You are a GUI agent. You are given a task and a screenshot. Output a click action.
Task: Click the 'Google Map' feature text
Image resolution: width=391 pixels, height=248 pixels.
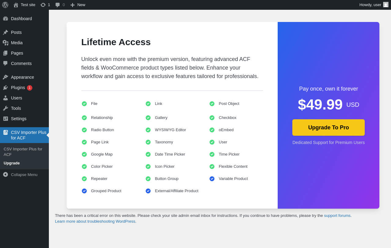[x=102, y=154]
